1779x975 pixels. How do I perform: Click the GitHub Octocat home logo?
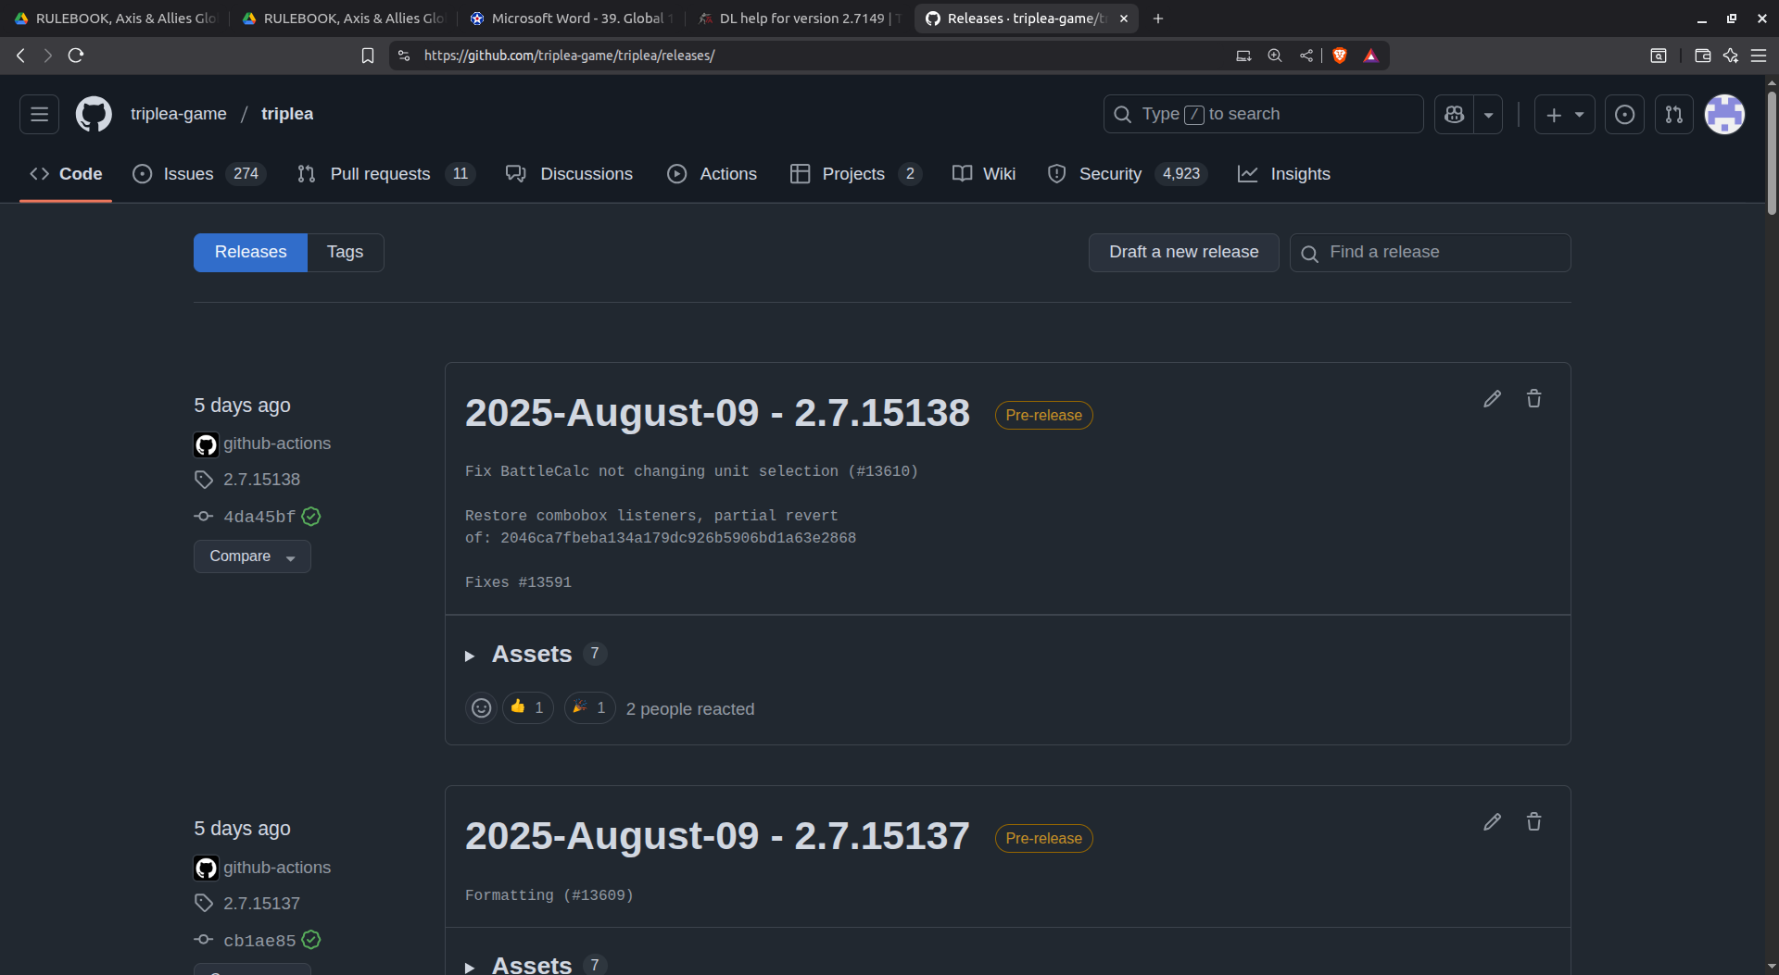click(94, 114)
